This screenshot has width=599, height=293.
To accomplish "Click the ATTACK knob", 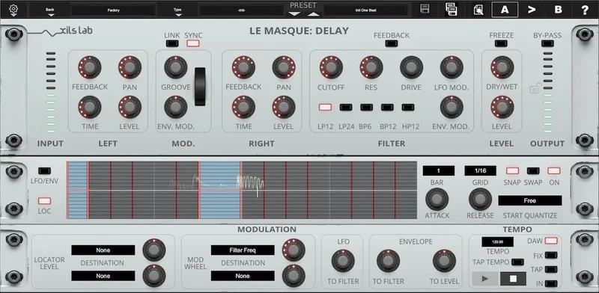I will pos(437,199).
